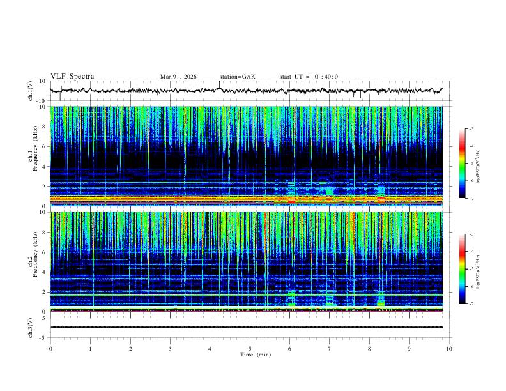
Task: Click the ch.2 spectrogram panel
Action: 247,262
